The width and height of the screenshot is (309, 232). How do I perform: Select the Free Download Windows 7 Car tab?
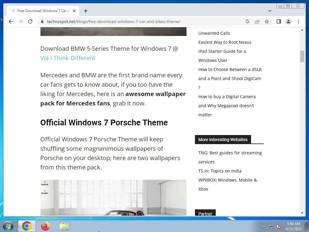pyautogui.click(x=43, y=11)
